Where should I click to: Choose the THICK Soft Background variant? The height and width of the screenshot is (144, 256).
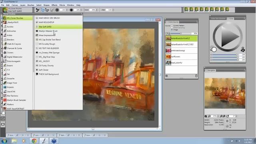tap(59, 74)
